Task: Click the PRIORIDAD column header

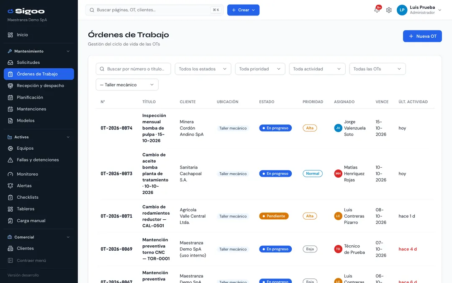Action: [313, 102]
